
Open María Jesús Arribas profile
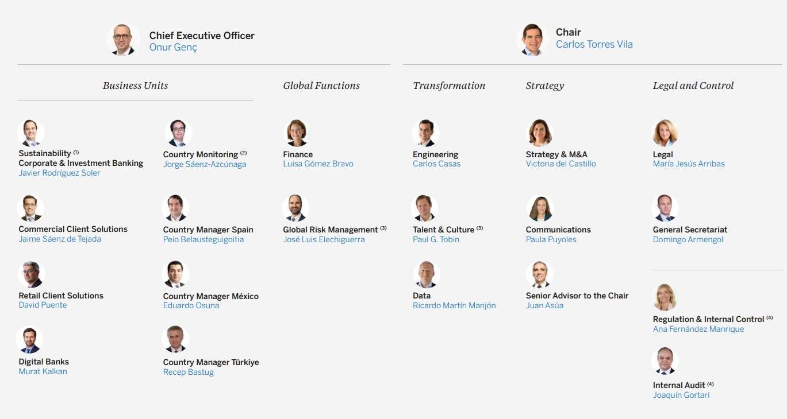click(x=689, y=164)
